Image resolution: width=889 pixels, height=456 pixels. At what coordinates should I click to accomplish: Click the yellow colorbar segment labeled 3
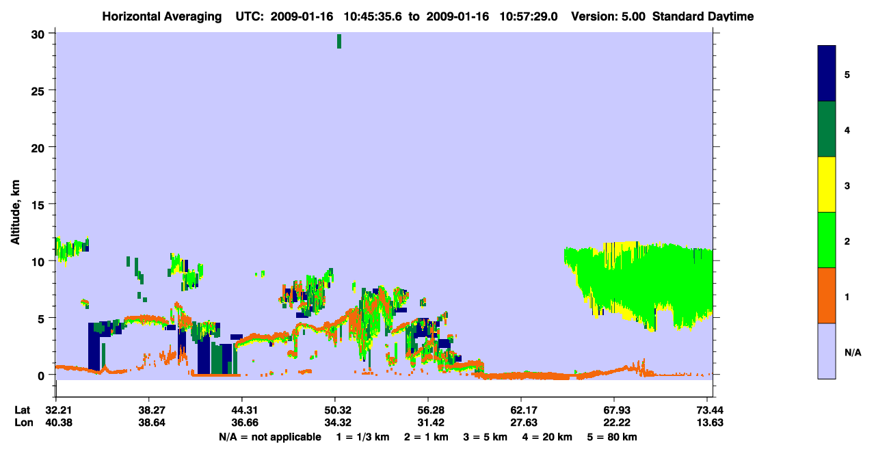point(827,185)
